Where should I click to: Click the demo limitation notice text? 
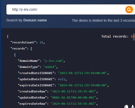pos(103,20)
